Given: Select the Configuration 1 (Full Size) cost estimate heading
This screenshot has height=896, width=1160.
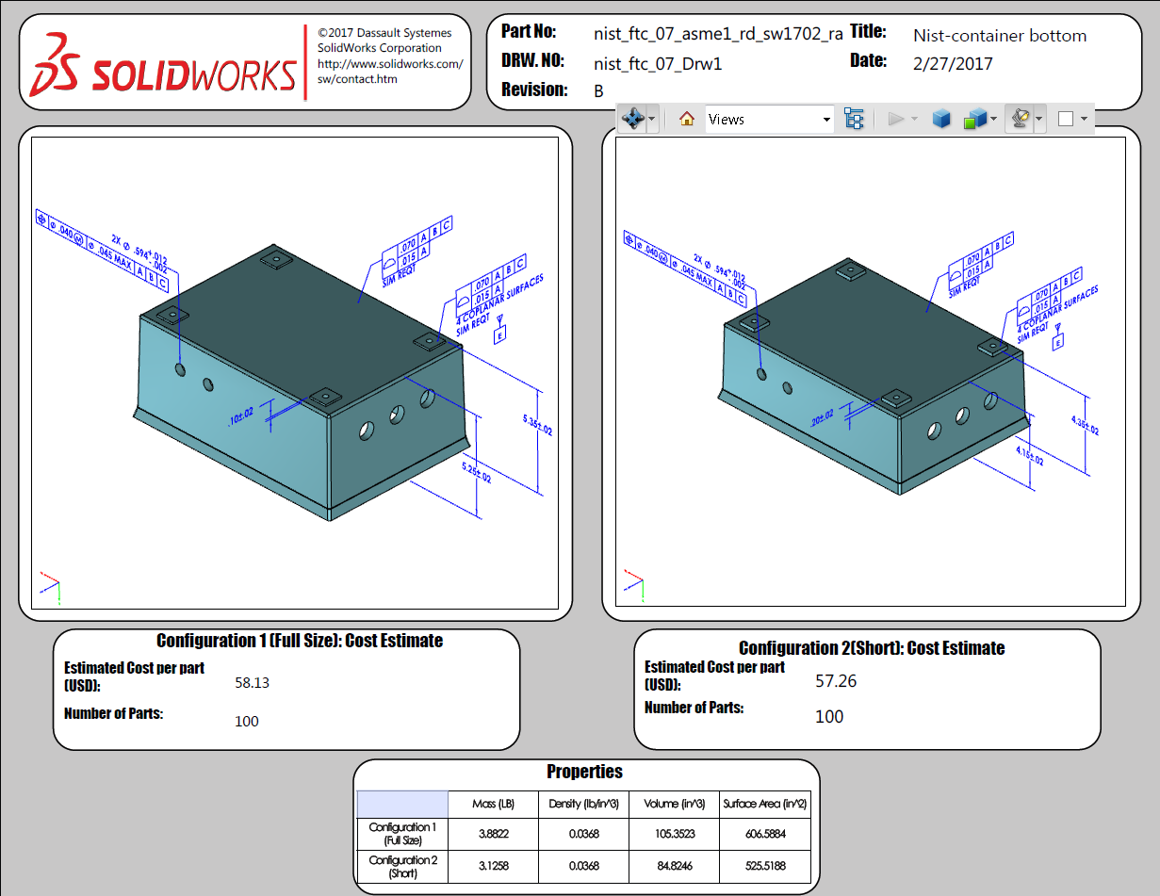Looking at the screenshot, I should (302, 641).
